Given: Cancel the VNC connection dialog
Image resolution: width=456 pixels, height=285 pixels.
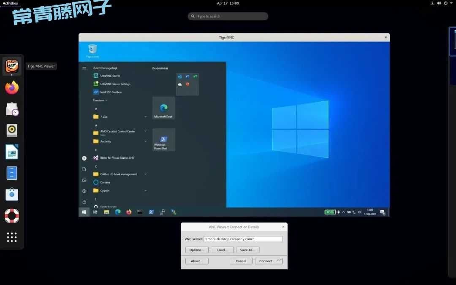Looking at the screenshot, I should [x=241, y=261].
